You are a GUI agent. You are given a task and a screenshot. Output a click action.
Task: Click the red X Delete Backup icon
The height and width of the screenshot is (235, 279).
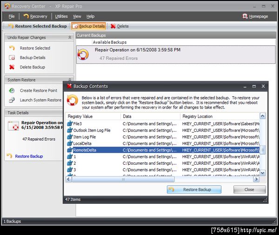click(x=12, y=67)
